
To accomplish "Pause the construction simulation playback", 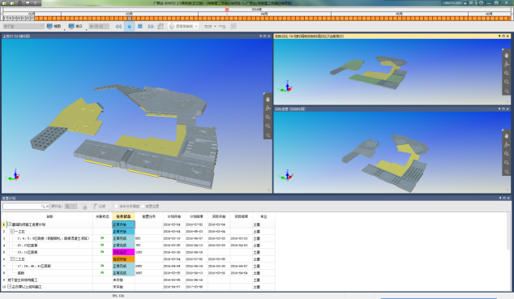I will click(129, 26).
